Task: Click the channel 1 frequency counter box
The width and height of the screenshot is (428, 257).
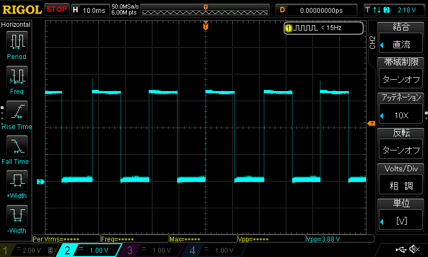Action: click(x=324, y=28)
